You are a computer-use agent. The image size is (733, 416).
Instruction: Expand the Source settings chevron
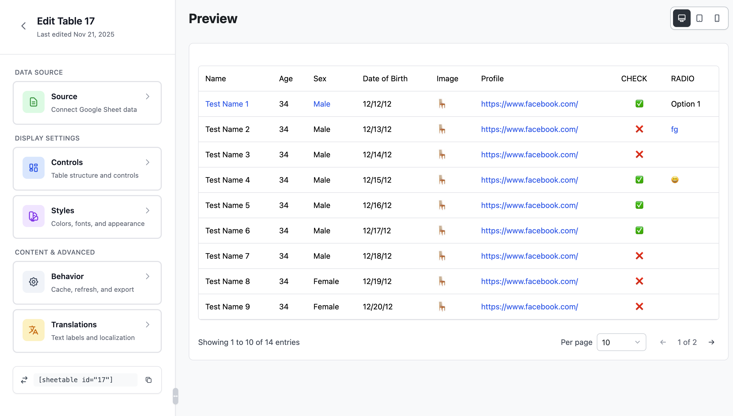(x=147, y=97)
